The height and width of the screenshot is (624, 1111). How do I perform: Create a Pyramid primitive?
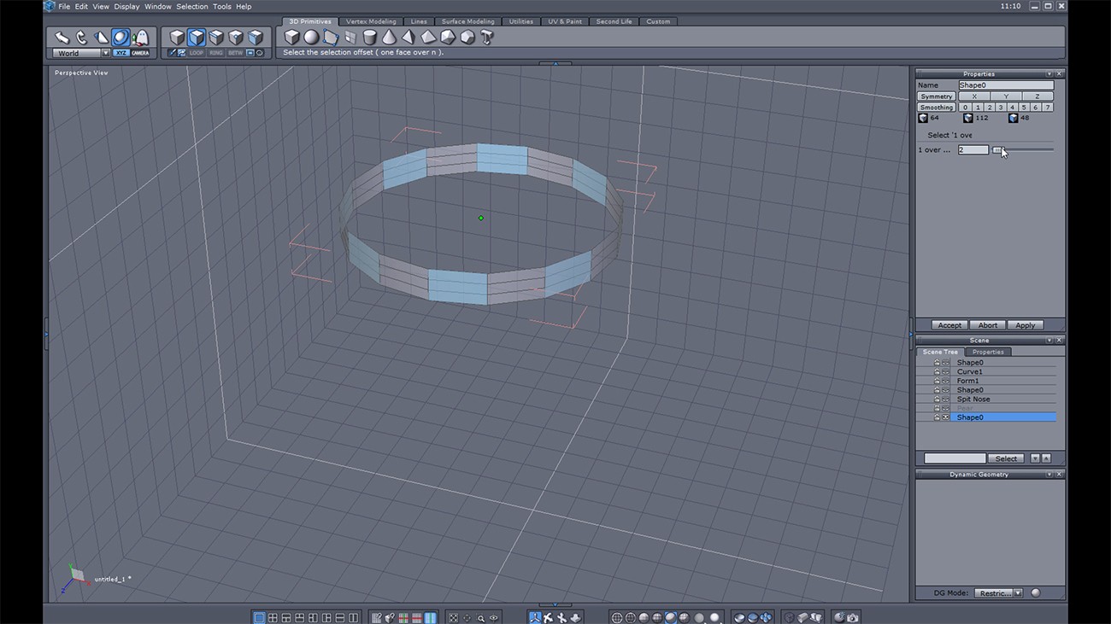(x=409, y=38)
